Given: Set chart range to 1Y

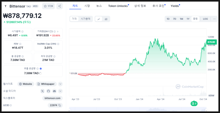Looking at the screenshot, I should click(x=188, y=19).
